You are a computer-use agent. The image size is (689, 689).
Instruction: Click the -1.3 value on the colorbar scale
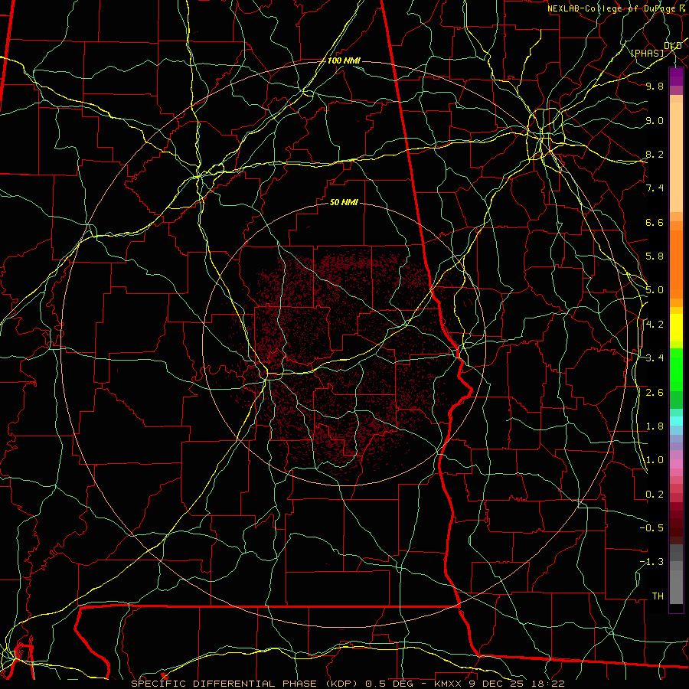[x=651, y=562]
